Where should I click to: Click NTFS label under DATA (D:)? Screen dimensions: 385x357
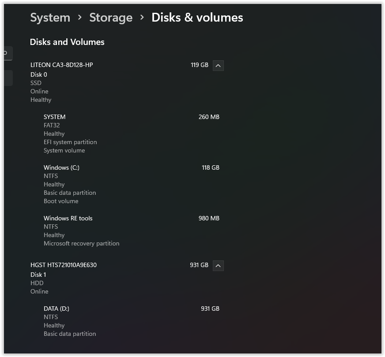(x=51, y=317)
